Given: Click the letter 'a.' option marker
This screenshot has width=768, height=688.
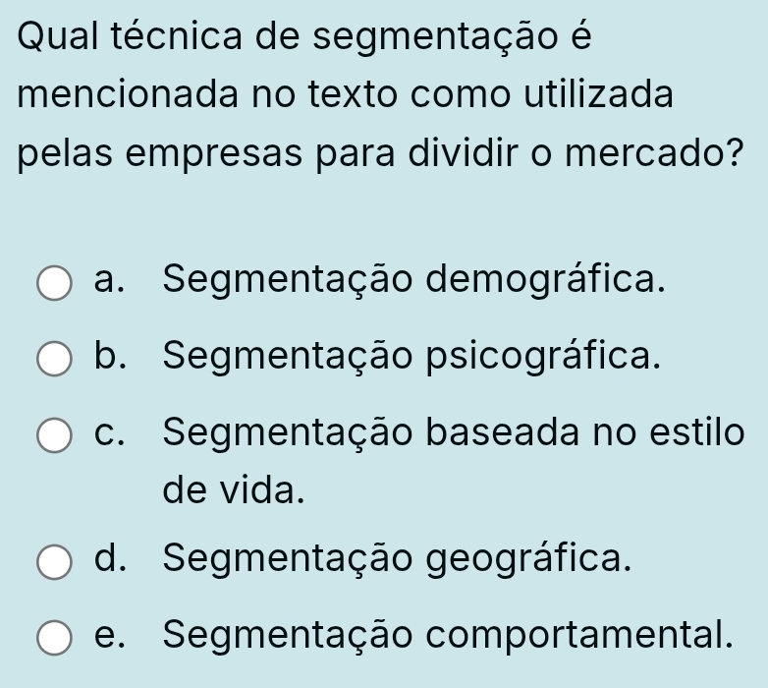Looking at the screenshot, I should click(x=114, y=280).
